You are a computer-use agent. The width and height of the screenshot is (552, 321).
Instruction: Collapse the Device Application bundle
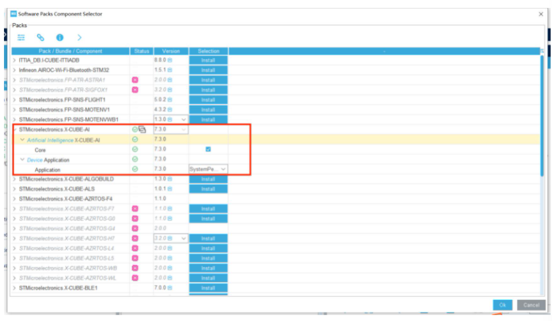tap(22, 159)
